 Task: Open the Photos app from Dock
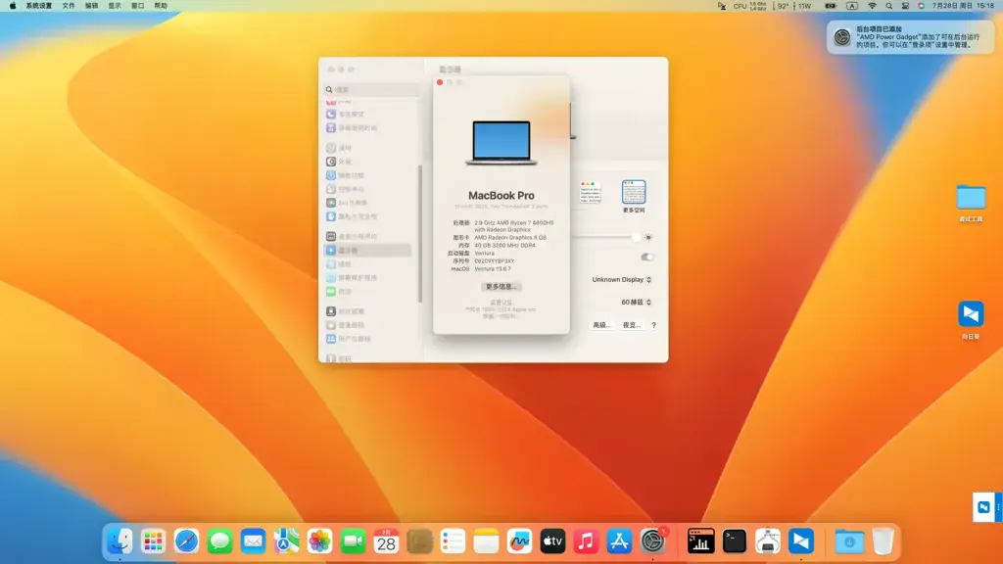point(319,541)
